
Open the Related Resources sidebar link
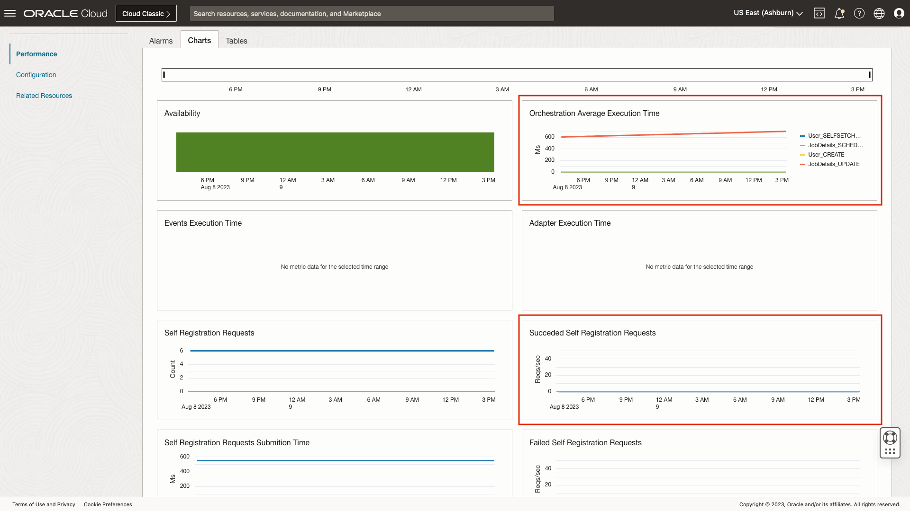[44, 96]
